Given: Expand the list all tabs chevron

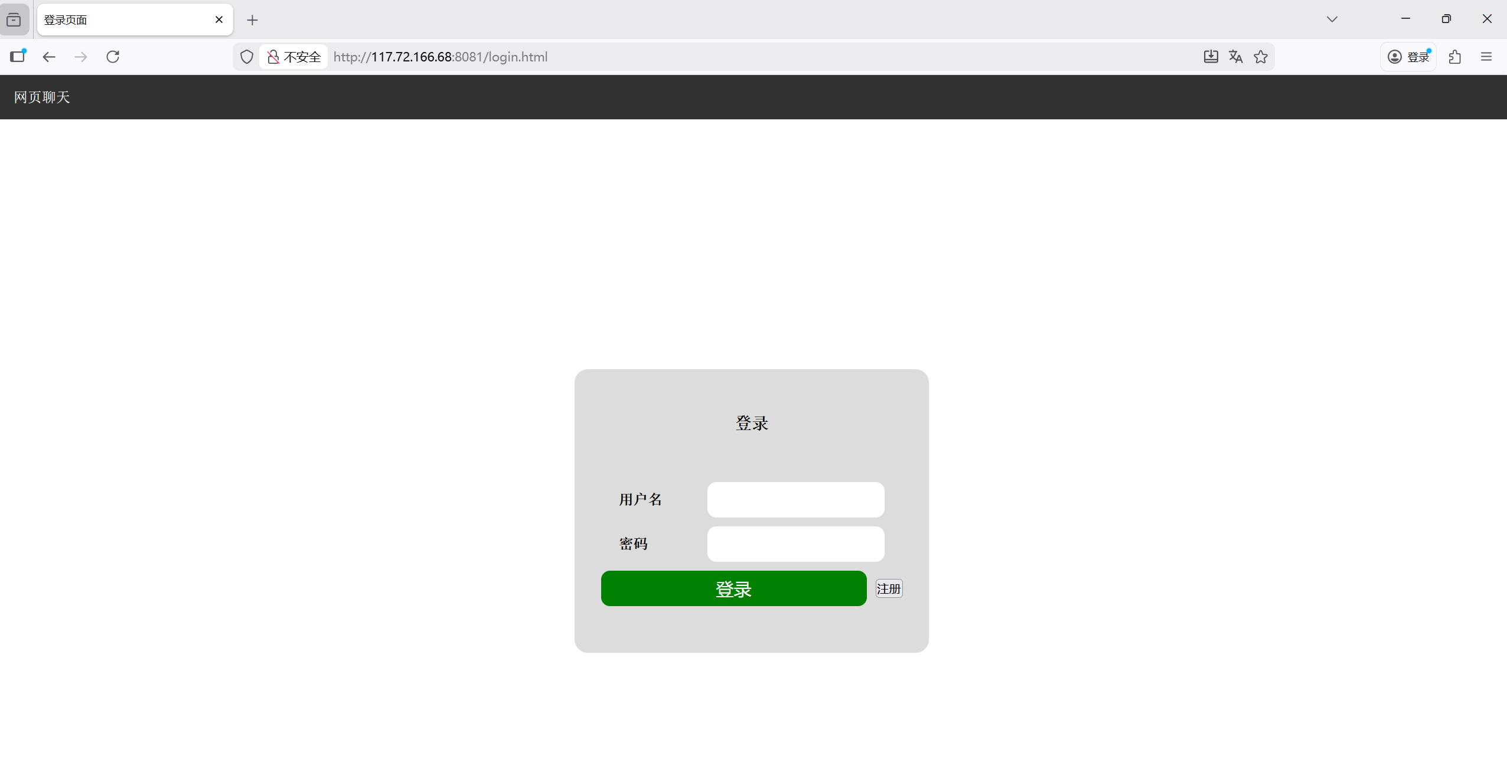Looking at the screenshot, I should point(1332,19).
